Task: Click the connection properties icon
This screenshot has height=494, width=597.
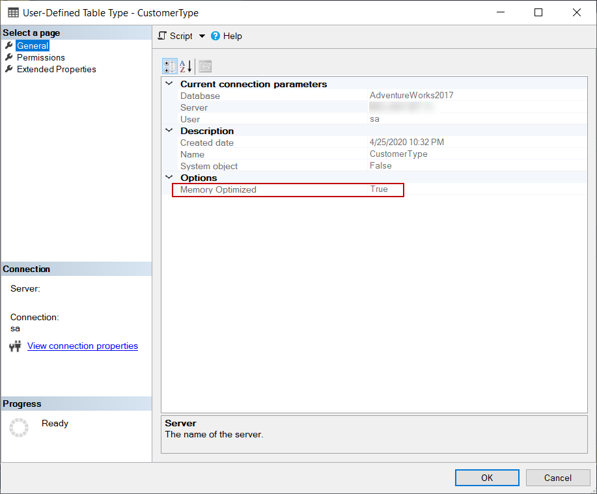Action: coord(16,346)
